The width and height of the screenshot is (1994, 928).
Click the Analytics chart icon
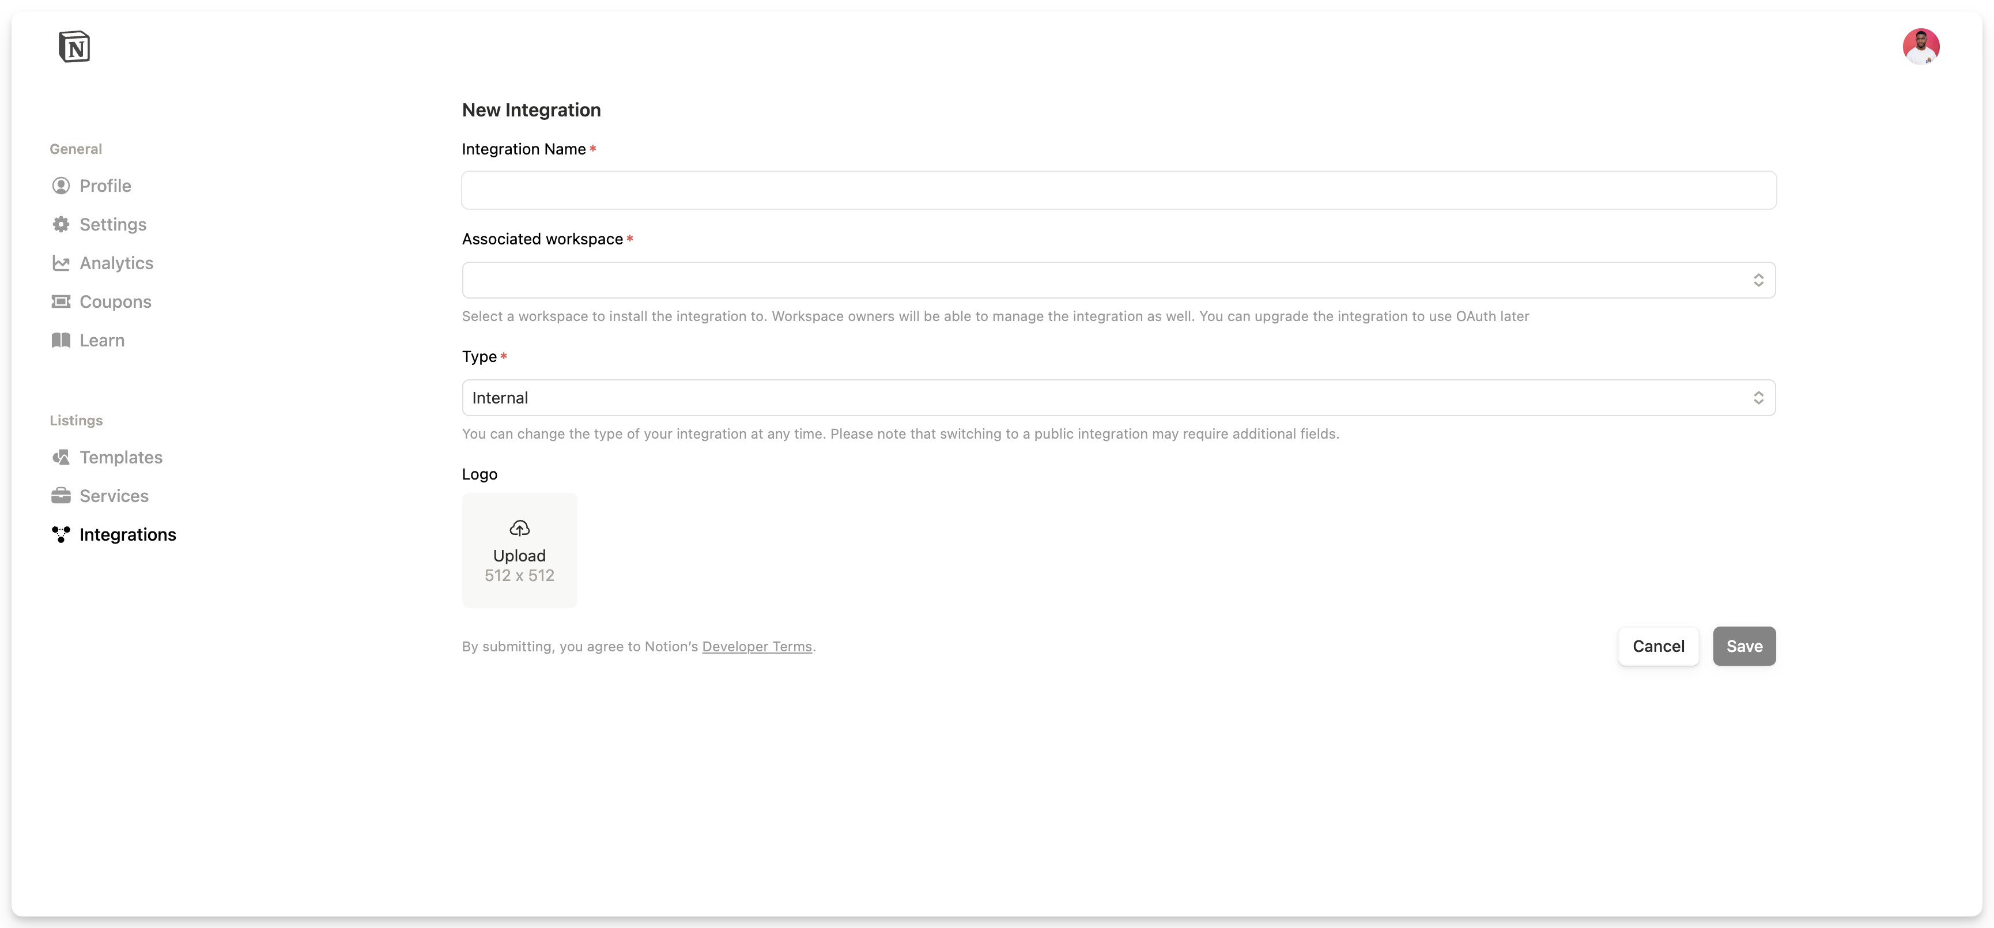(x=61, y=263)
